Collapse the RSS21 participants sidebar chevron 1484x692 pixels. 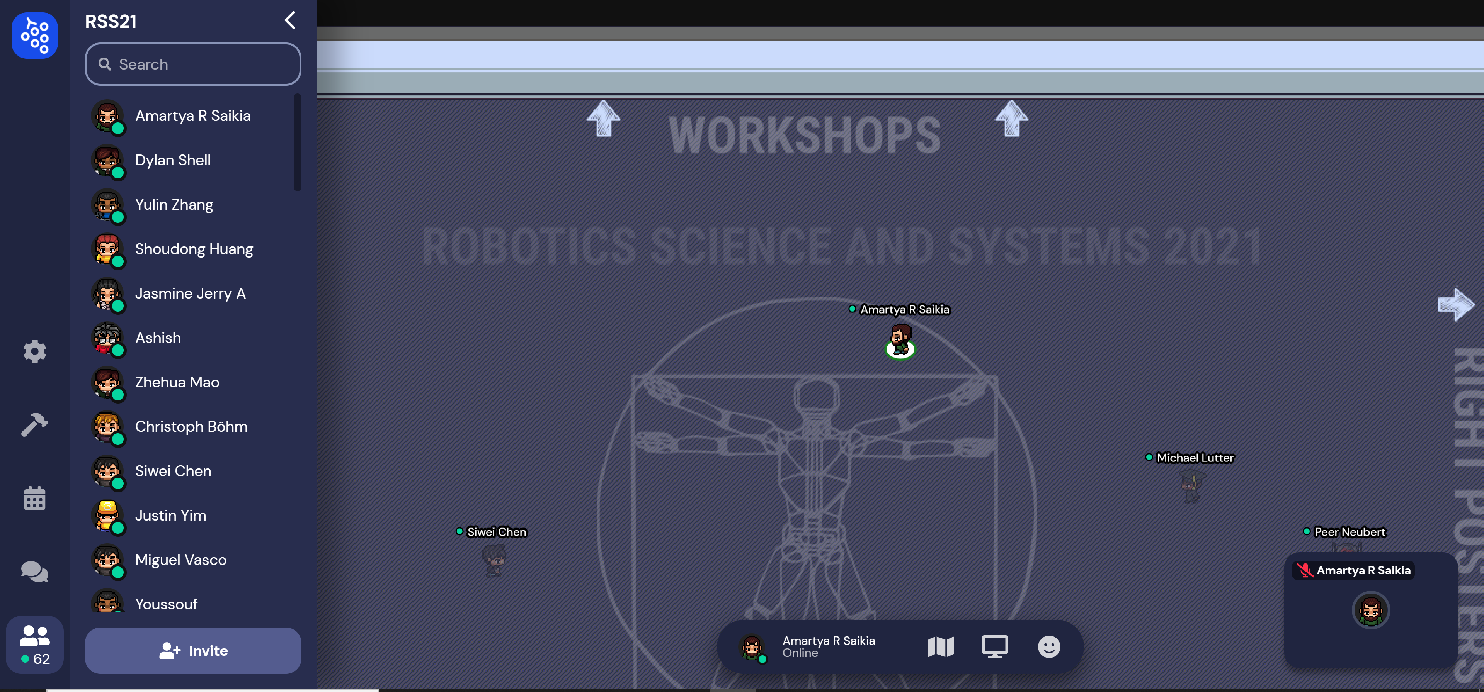point(290,21)
